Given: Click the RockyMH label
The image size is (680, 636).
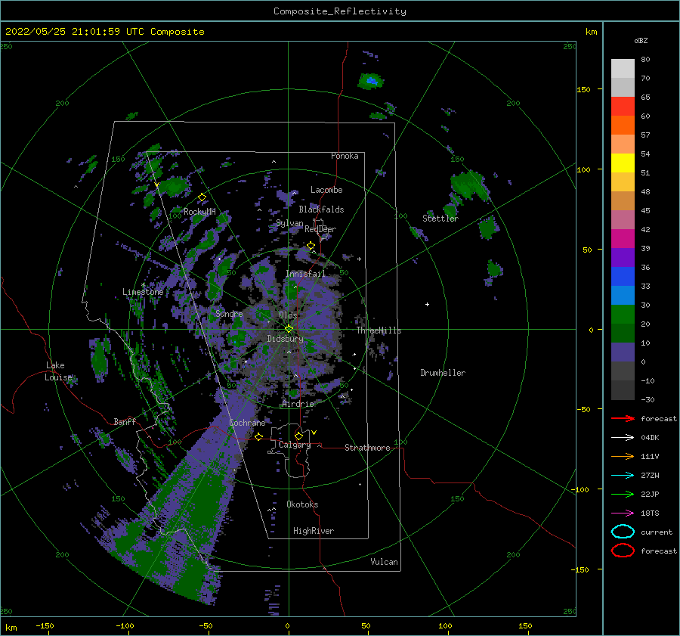Looking at the screenshot, I should pyautogui.click(x=199, y=212).
